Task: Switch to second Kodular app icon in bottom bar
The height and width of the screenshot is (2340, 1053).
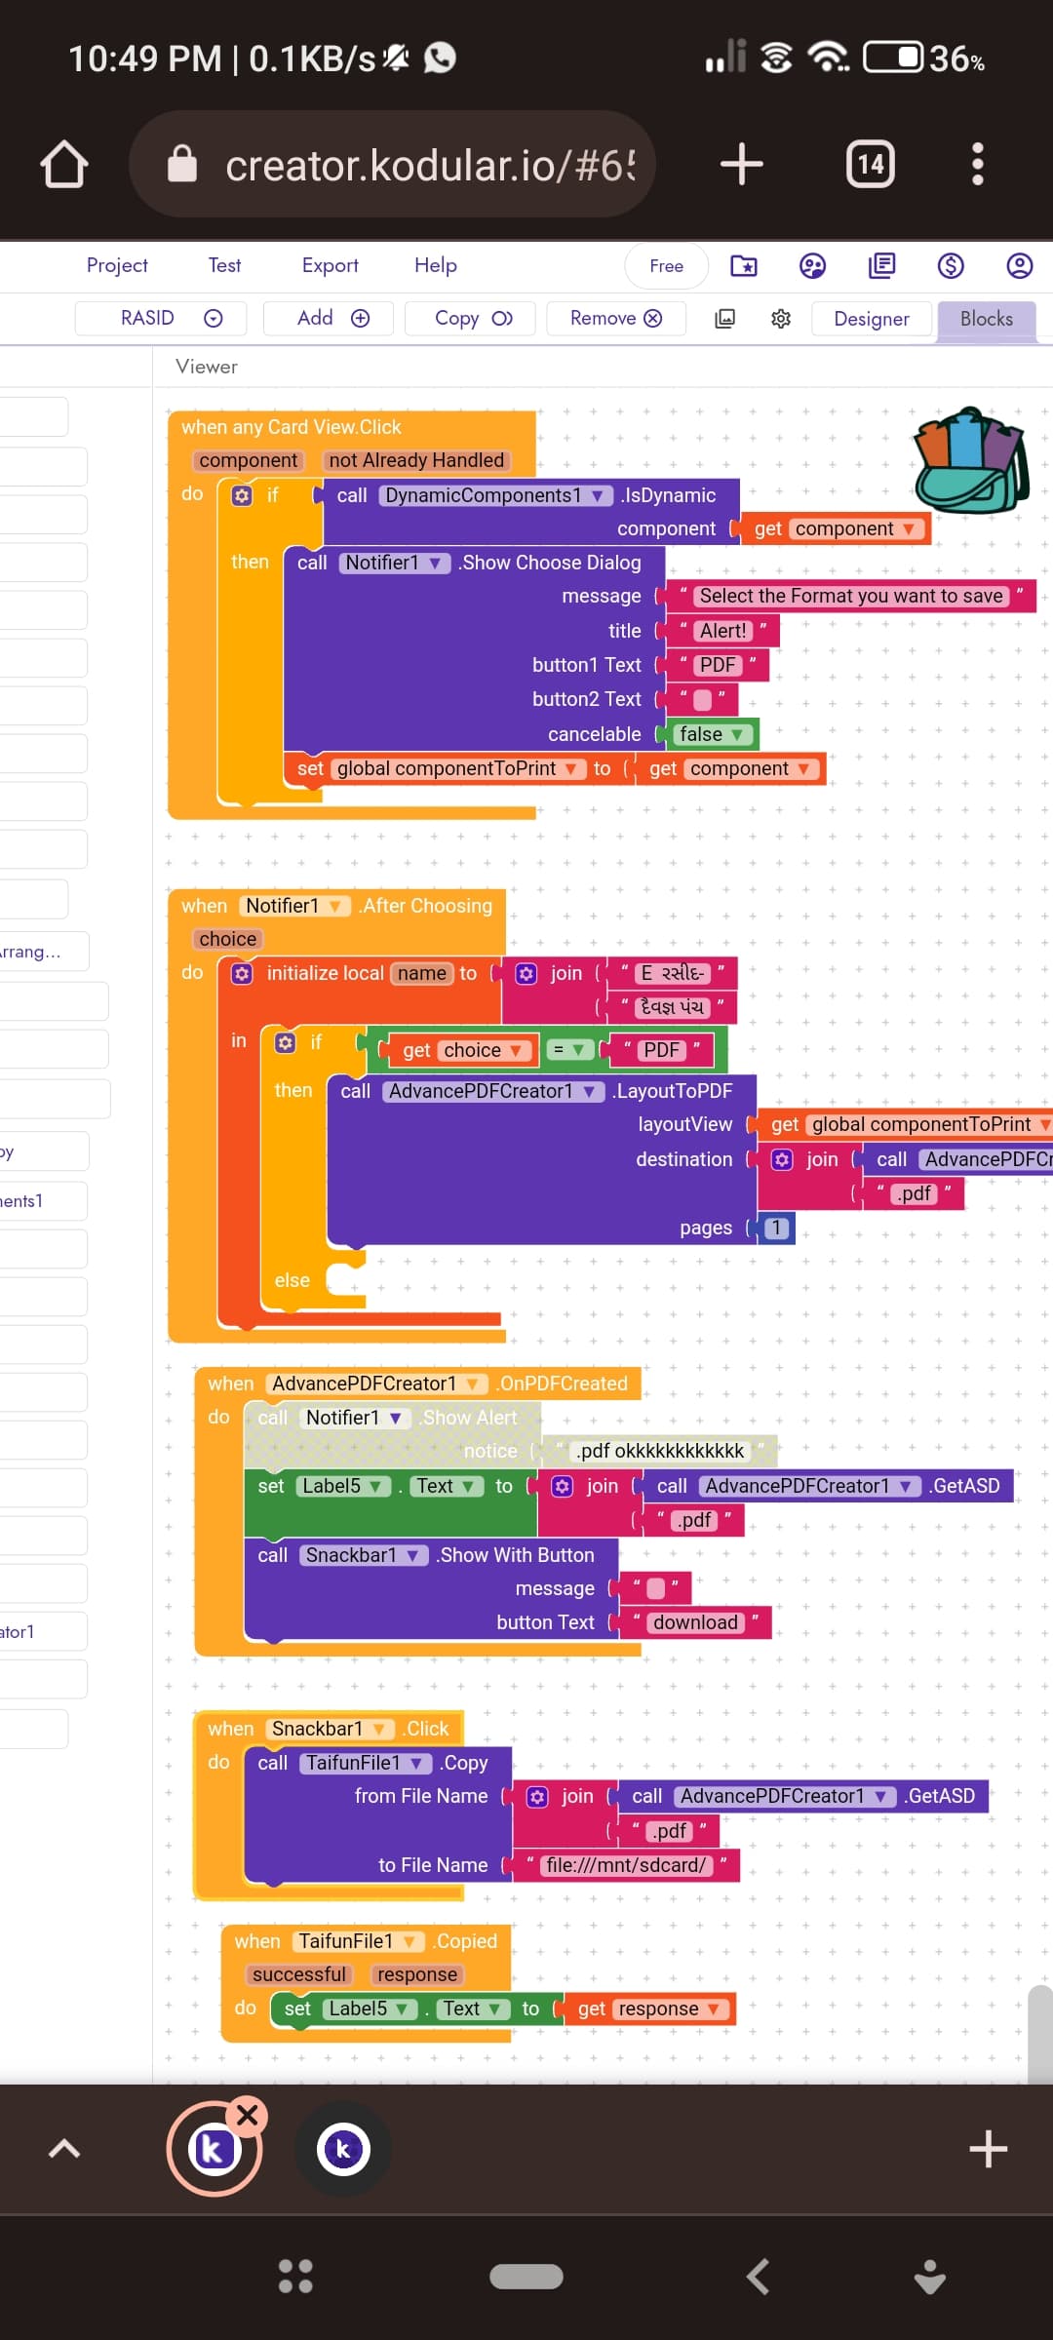Action: (x=343, y=2149)
